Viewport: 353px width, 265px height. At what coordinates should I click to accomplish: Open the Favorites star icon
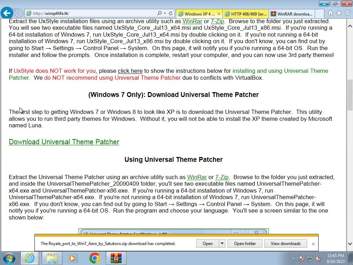[339, 13]
